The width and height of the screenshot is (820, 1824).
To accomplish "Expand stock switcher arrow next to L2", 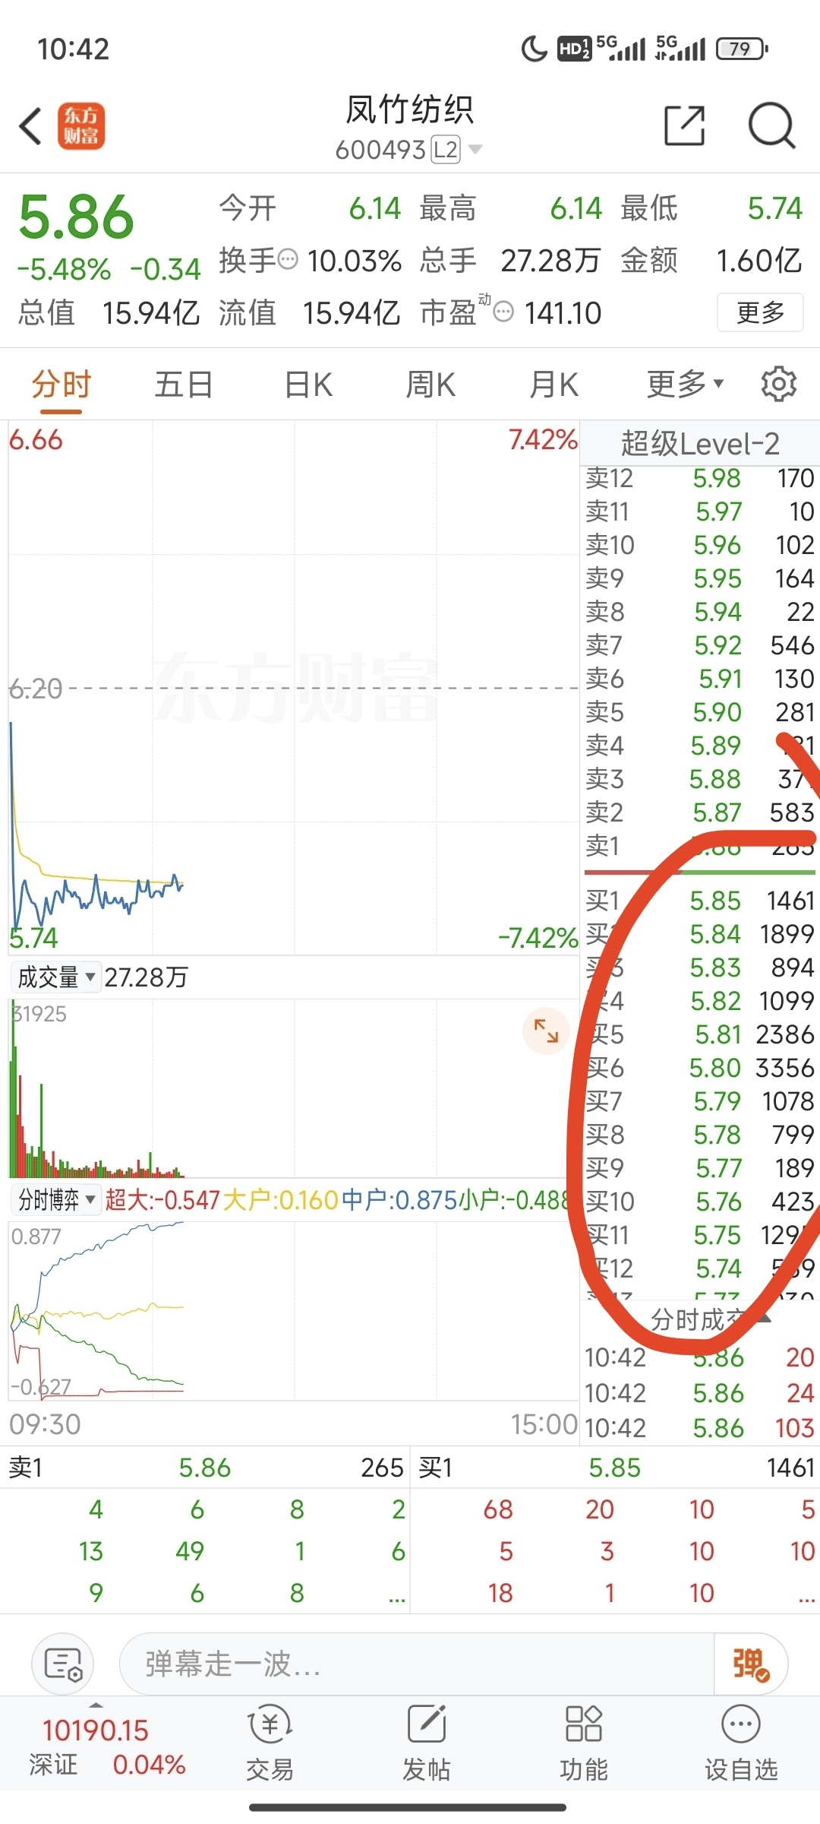I will pos(475,149).
